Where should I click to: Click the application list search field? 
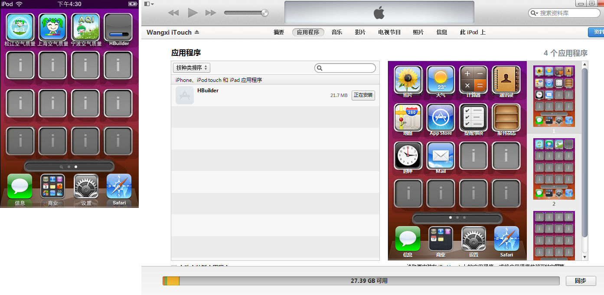click(345, 68)
